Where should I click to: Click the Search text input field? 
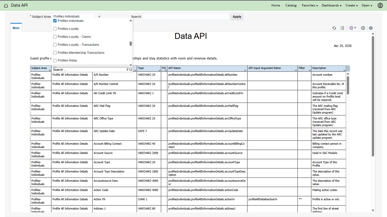coord(186,16)
